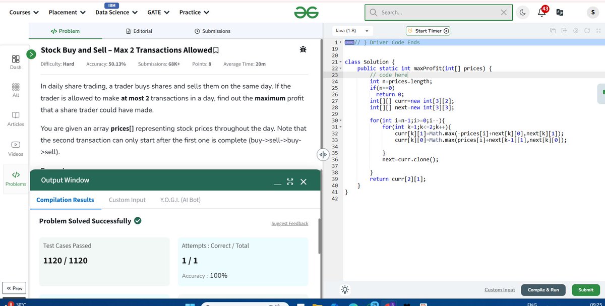The height and width of the screenshot is (306, 605).
Task: Reset the code using refresh icon
Action: click(x=587, y=31)
